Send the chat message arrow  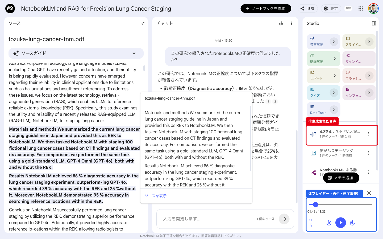coord(284,219)
